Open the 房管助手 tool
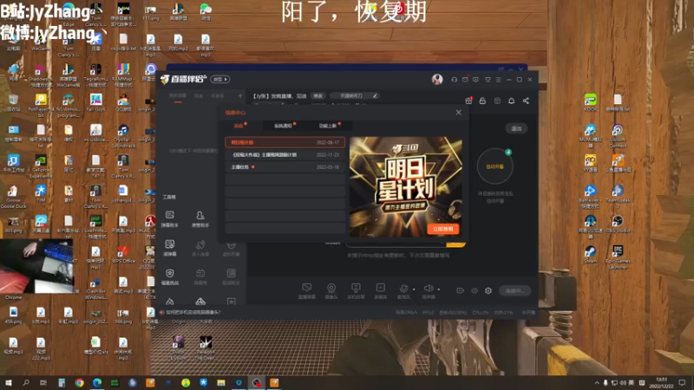 point(200,219)
